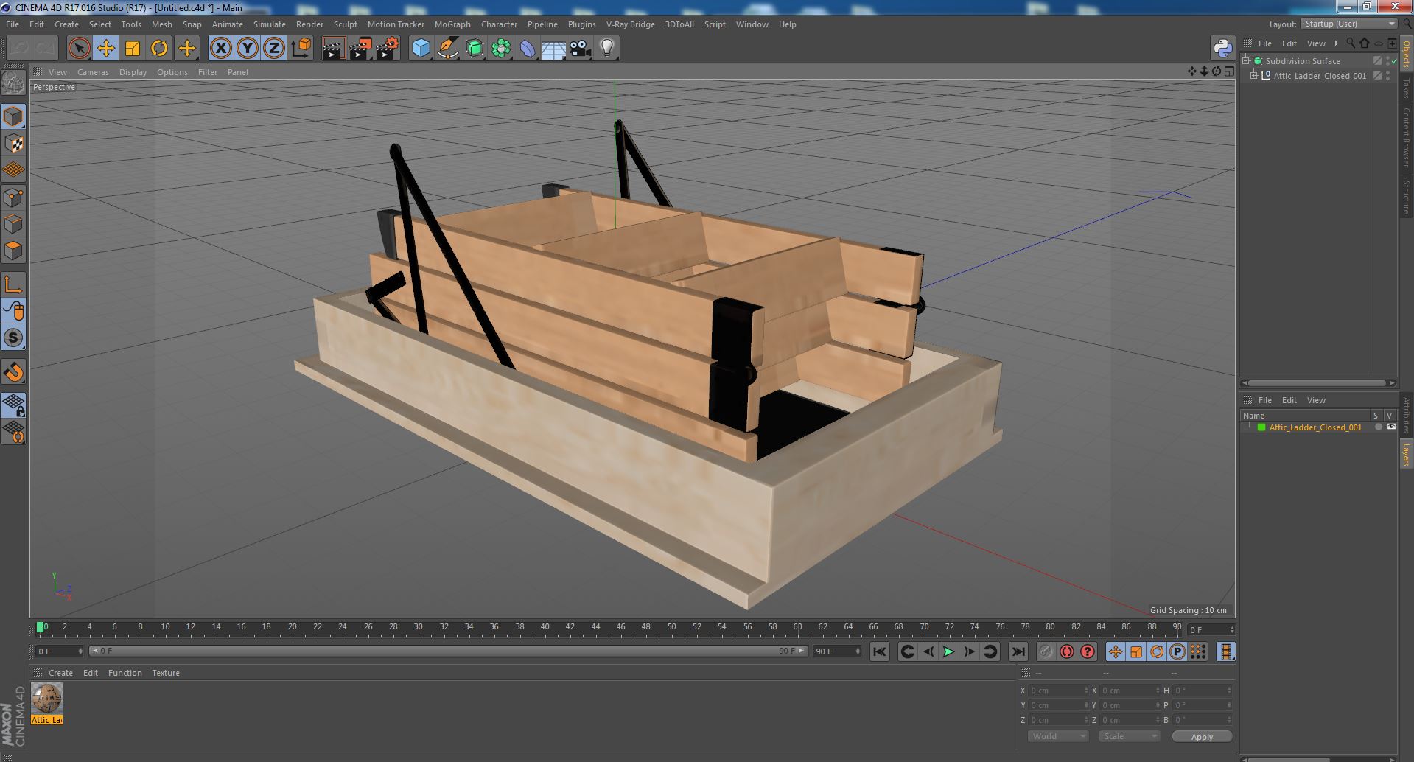Switch to Model mode

click(x=13, y=116)
